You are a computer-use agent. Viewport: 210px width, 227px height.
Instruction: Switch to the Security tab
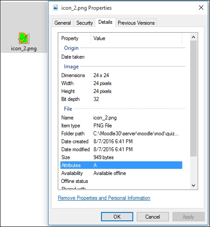(85, 23)
